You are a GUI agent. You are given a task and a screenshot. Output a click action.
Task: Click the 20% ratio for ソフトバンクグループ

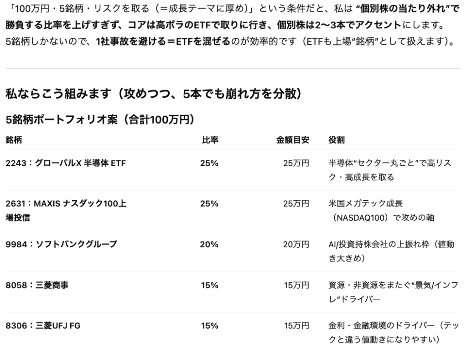pos(209,245)
